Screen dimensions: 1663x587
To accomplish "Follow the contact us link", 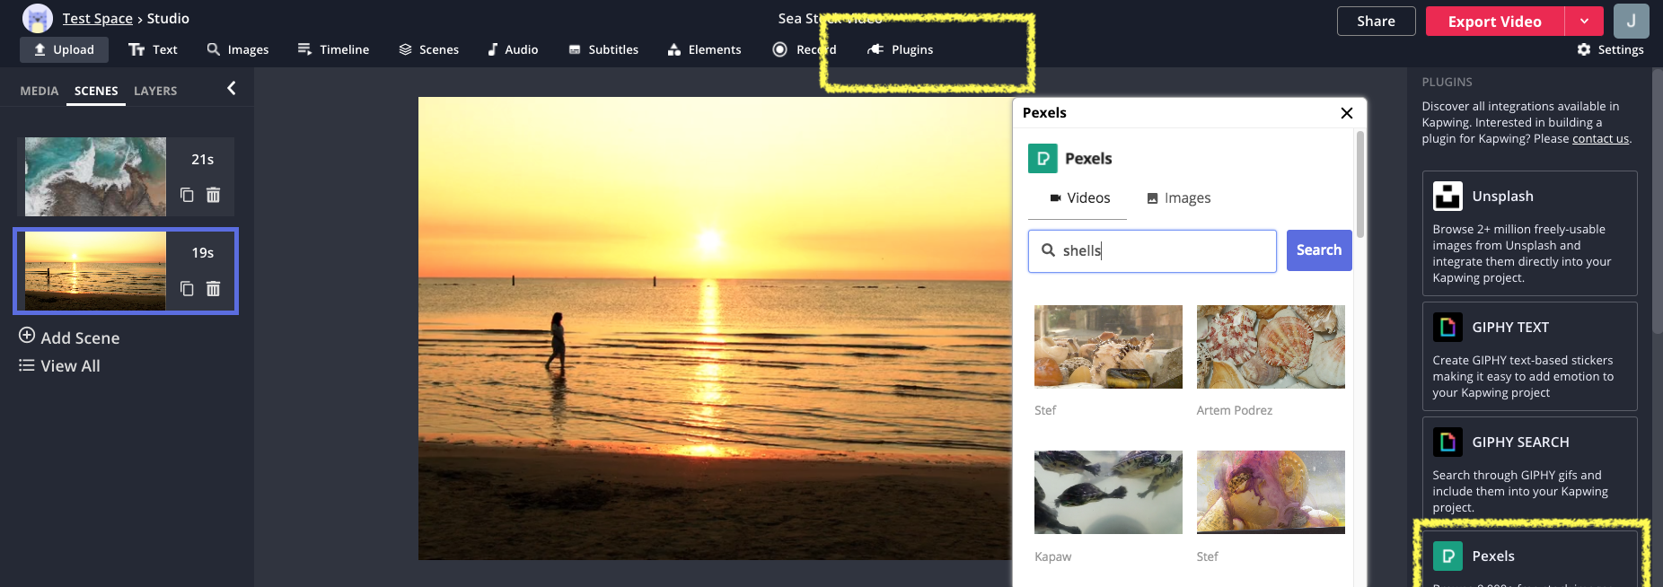I will click(x=1600, y=139).
